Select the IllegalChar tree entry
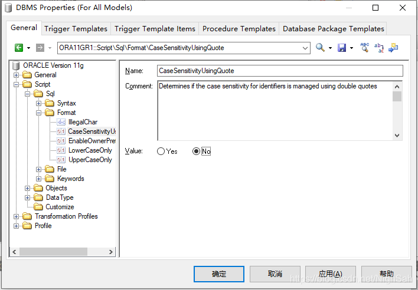Image resolution: width=418 pixels, height=290 pixels. (83, 122)
